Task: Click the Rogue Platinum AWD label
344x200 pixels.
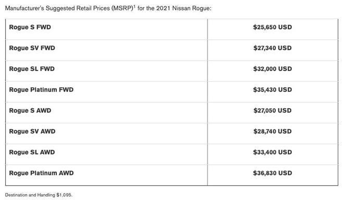Action: [41, 173]
